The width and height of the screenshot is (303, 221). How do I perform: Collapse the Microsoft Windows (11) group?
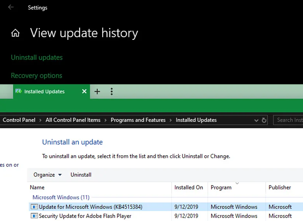tap(61, 197)
